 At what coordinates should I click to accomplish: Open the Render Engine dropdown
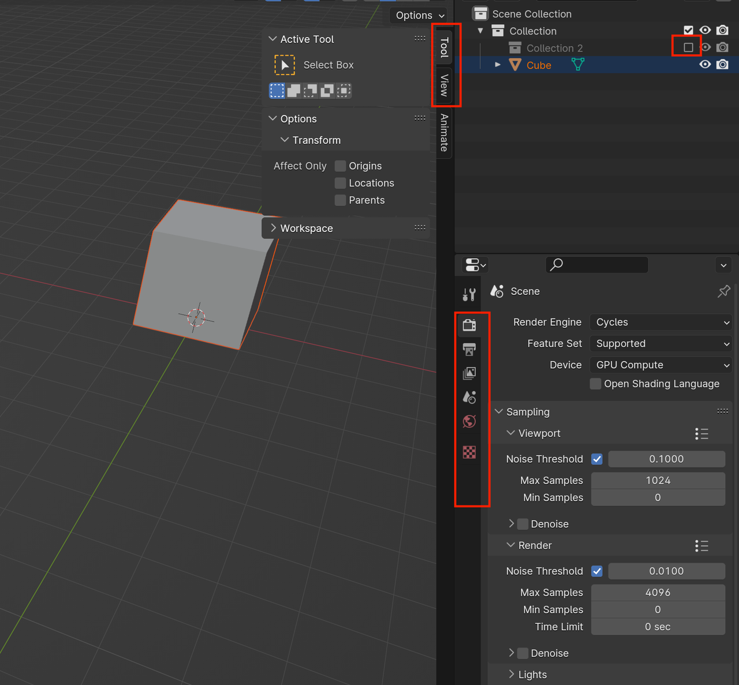[x=662, y=323]
